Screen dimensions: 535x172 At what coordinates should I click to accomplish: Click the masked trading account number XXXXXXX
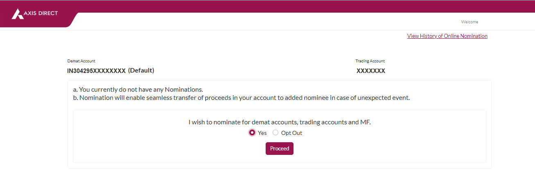pyautogui.click(x=371, y=71)
